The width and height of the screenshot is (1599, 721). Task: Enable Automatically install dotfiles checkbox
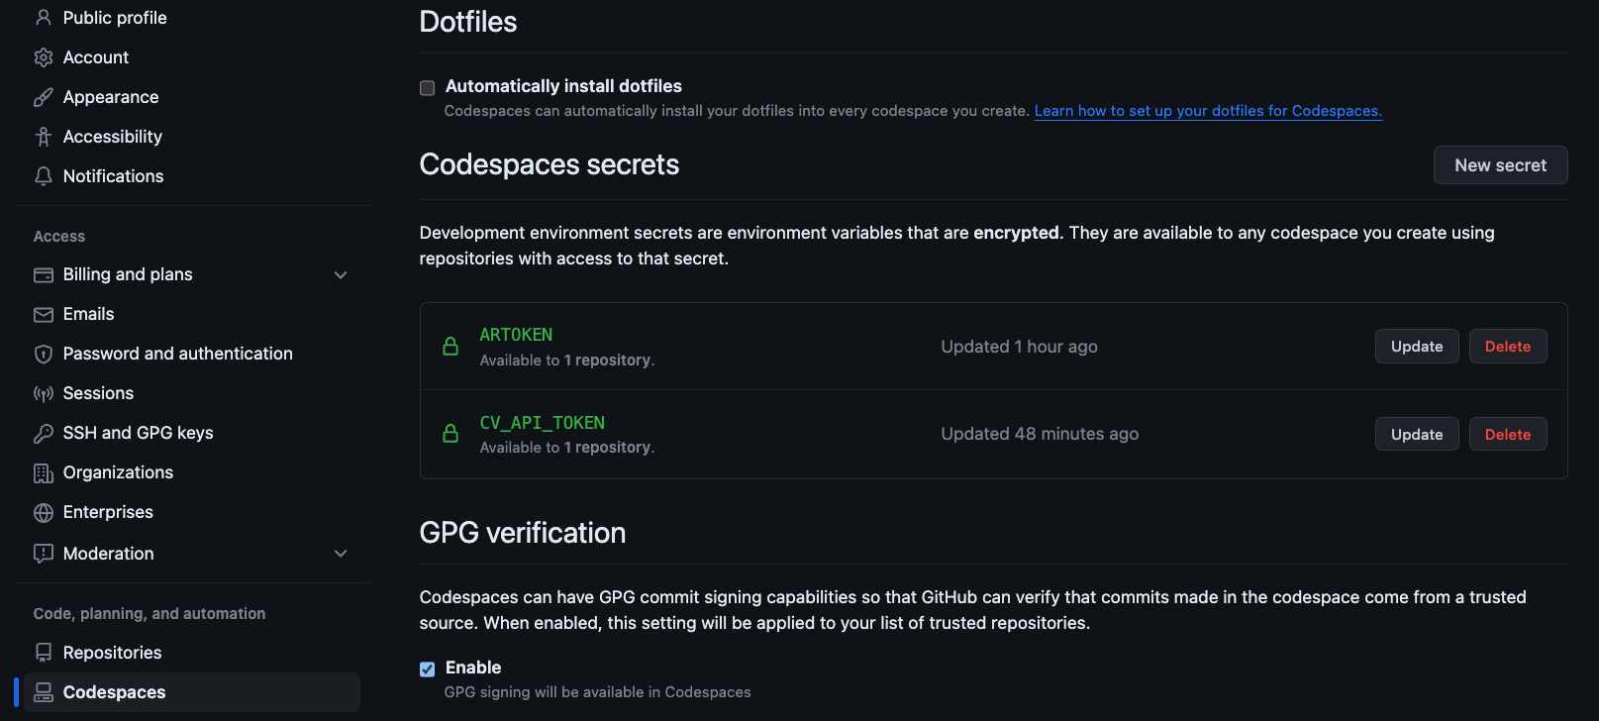428,88
